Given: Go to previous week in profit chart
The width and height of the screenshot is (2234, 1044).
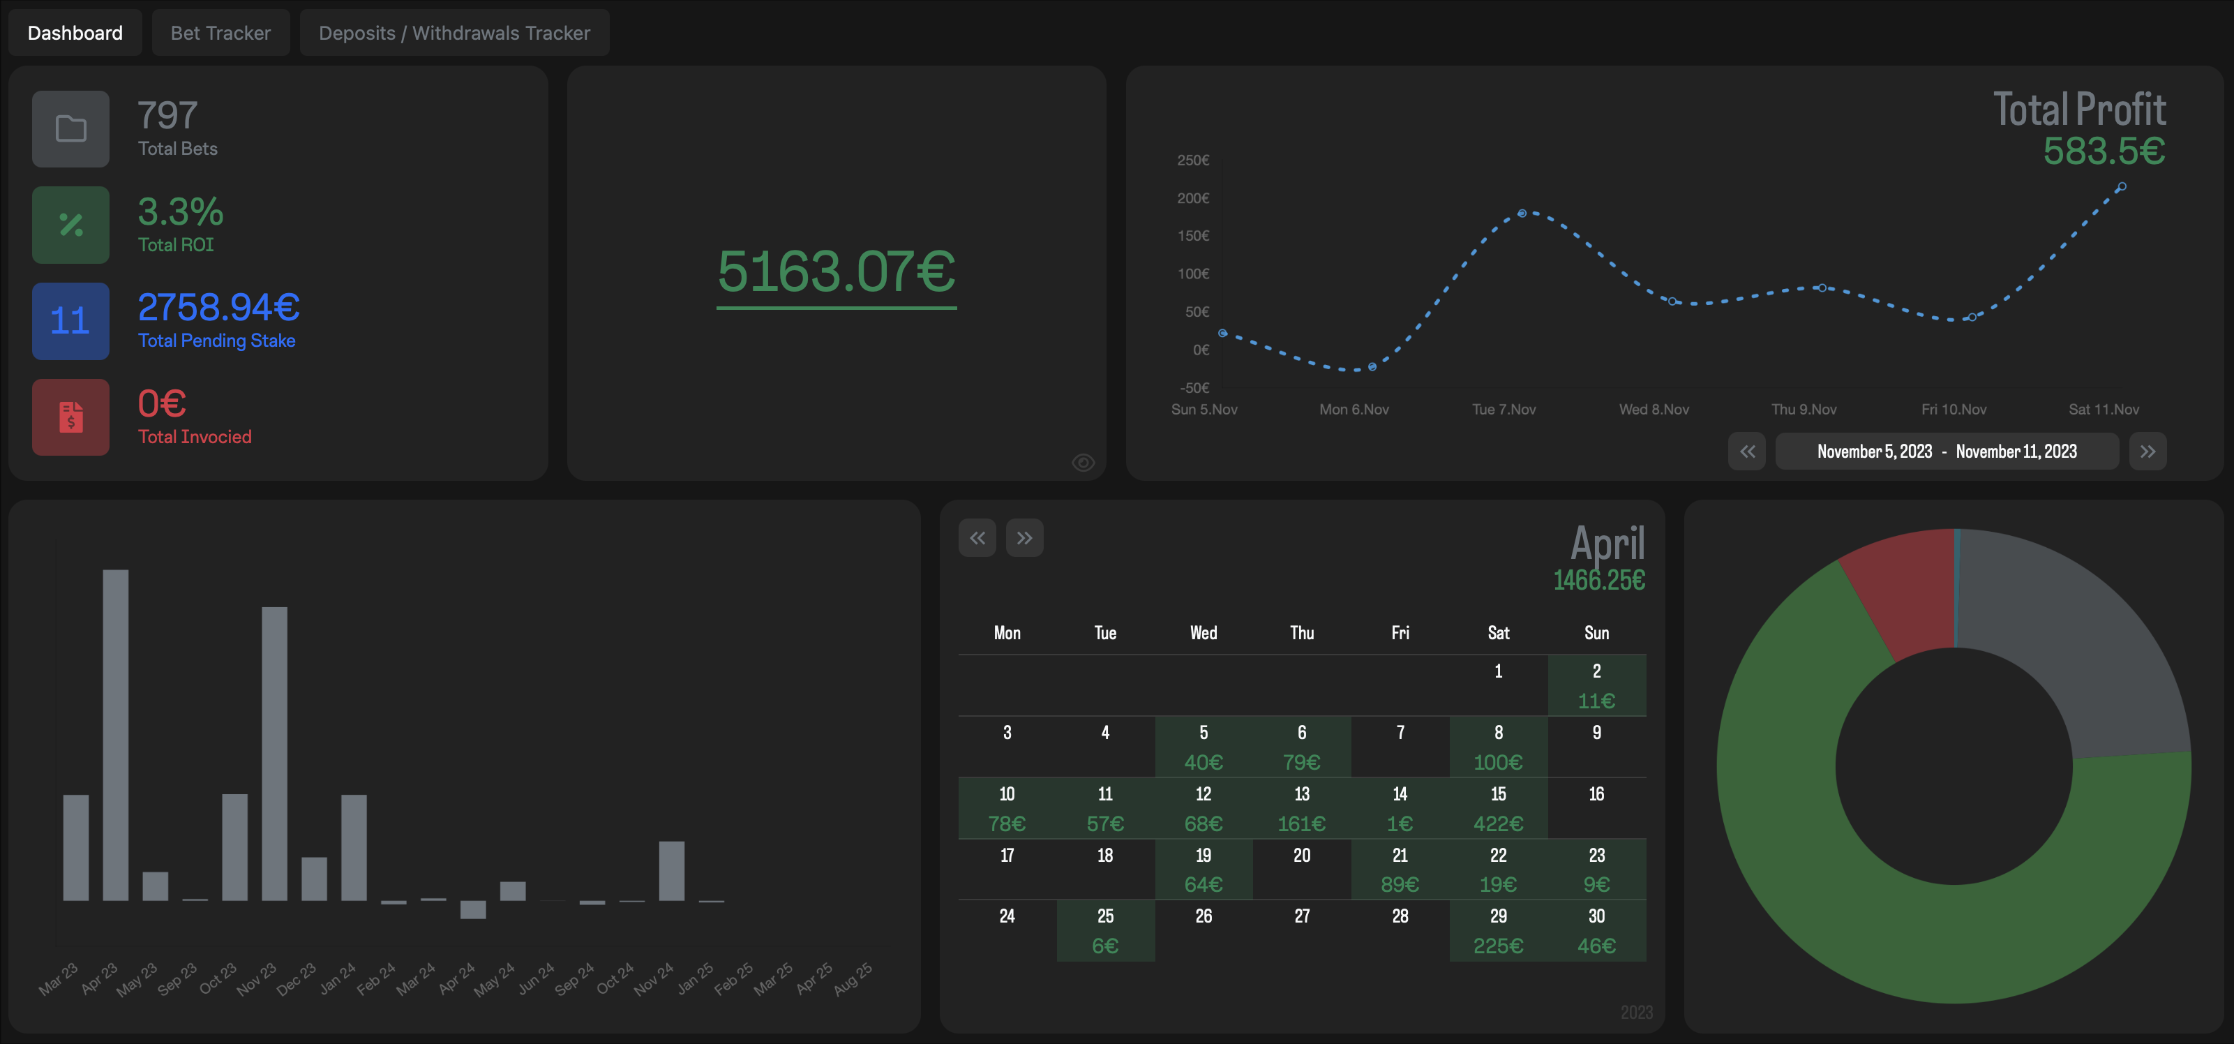Looking at the screenshot, I should click(1746, 452).
